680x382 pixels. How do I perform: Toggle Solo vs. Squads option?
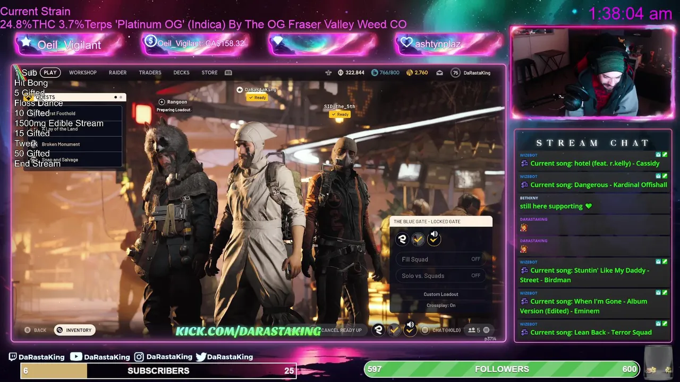441,276
